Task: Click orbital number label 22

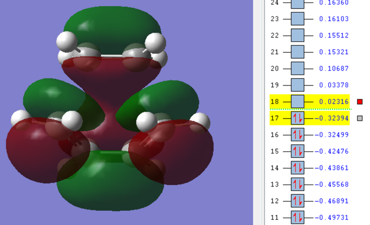Action: pos(275,35)
